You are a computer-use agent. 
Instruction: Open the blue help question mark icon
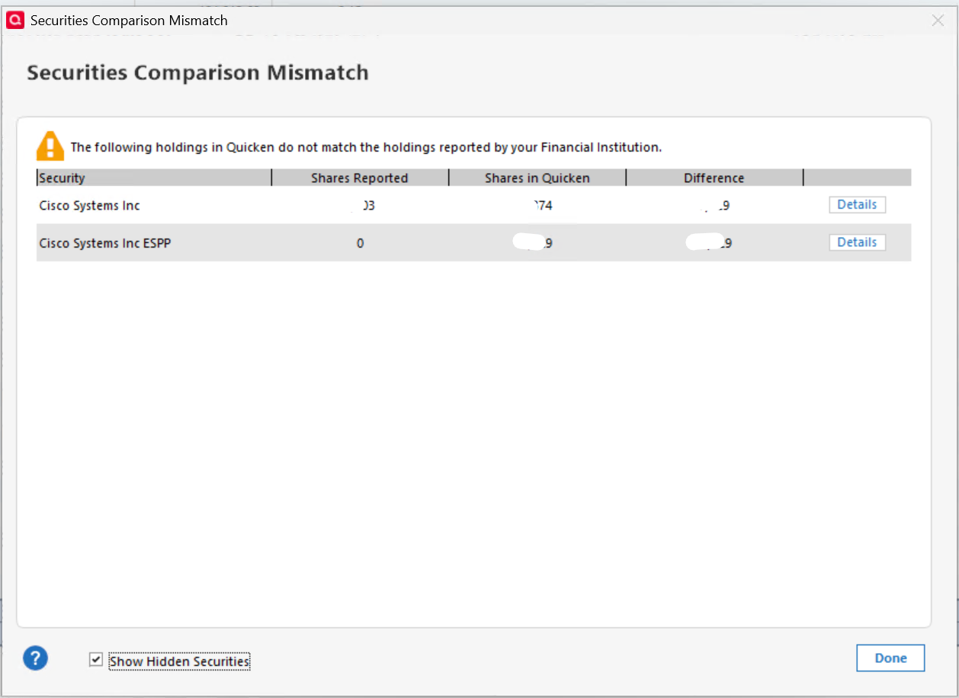point(35,658)
